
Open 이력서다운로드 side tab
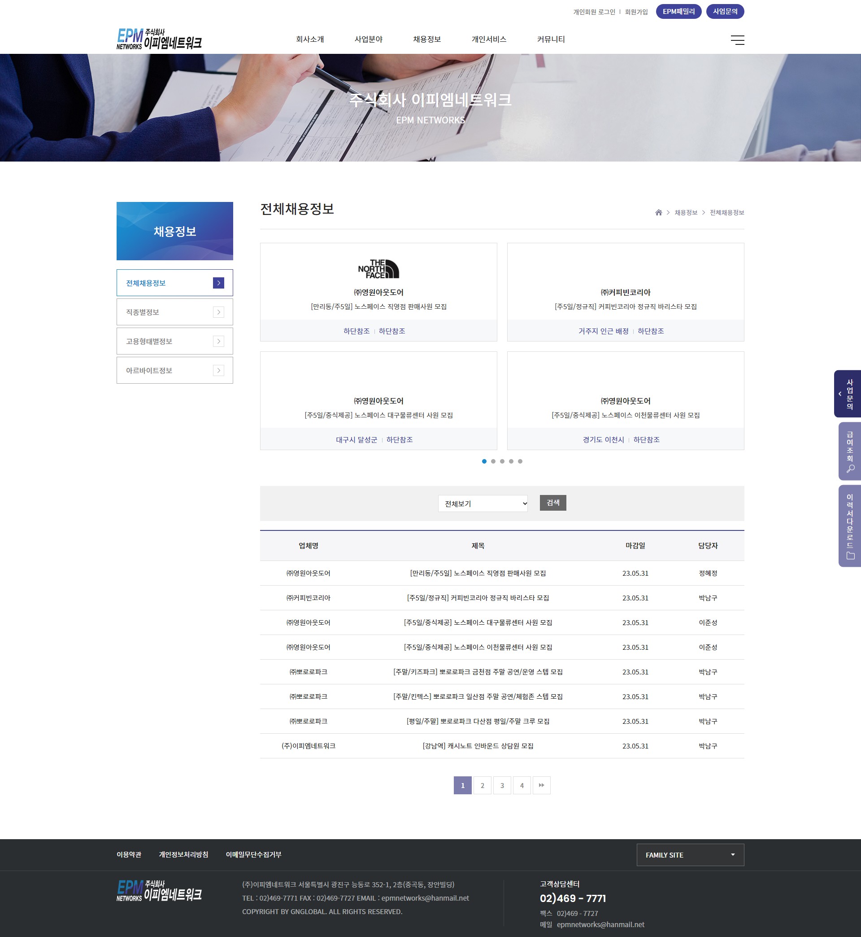tap(850, 526)
